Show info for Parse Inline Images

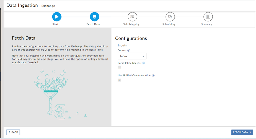(143, 63)
